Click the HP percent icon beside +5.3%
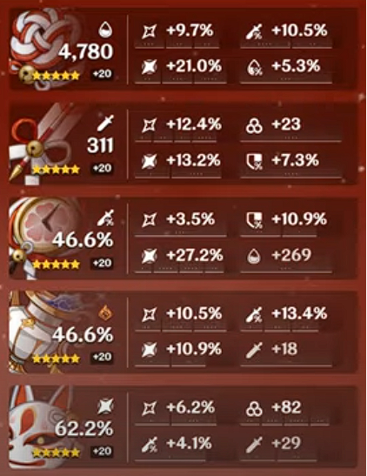The image size is (367, 476). 254,67
